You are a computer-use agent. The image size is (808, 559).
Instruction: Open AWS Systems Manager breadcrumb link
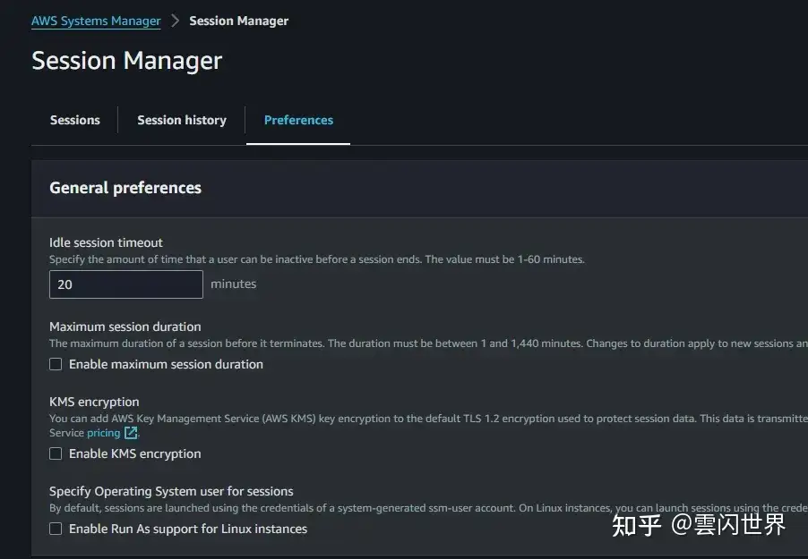pos(96,21)
